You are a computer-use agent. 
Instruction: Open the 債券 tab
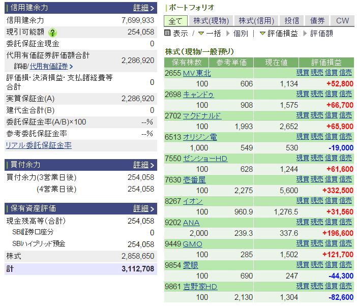click(x=317, y=21)
